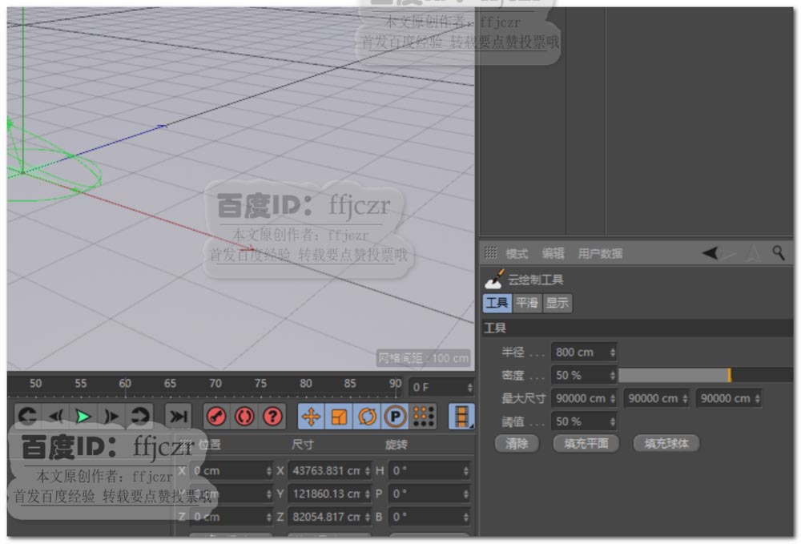
Task: Click frame 90 marker on the timeline
Action: click(395, 383)
